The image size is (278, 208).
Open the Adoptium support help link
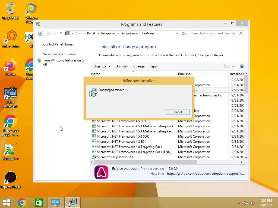point(206,174)
